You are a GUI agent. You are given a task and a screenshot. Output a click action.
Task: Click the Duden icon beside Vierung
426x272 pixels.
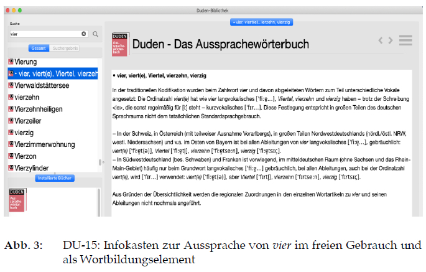11,62
